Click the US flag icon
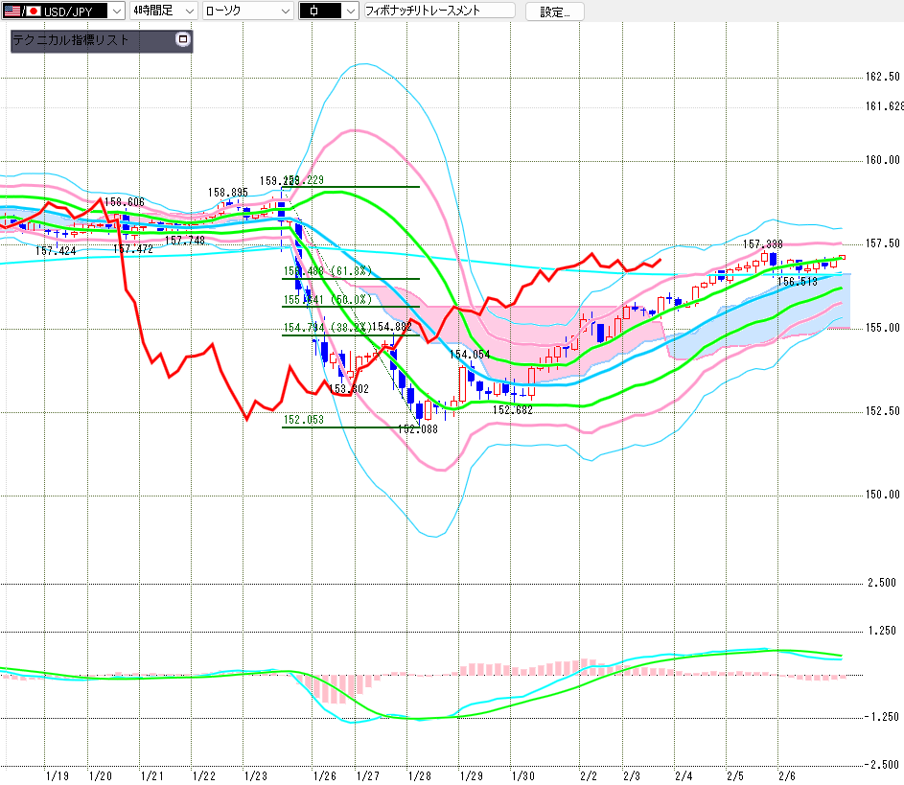 [12, 11]
